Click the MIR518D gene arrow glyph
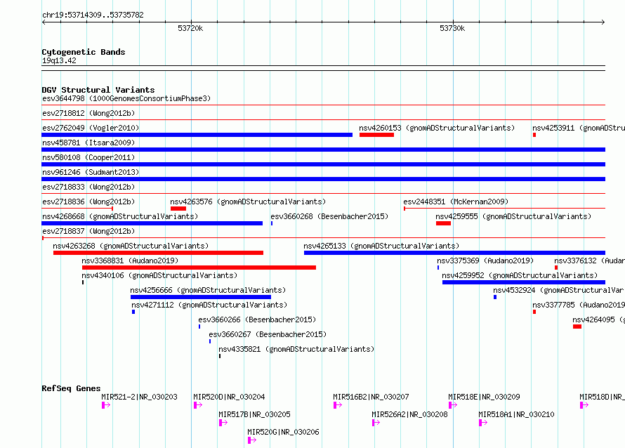The height and width of the screenshot is (448, 625). (x=584, y=405)
